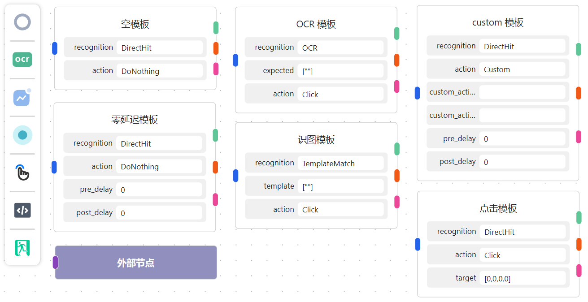Click the recognition field in OCR 模板
This screenshot has width=588, height=302.
coord(340,47)
